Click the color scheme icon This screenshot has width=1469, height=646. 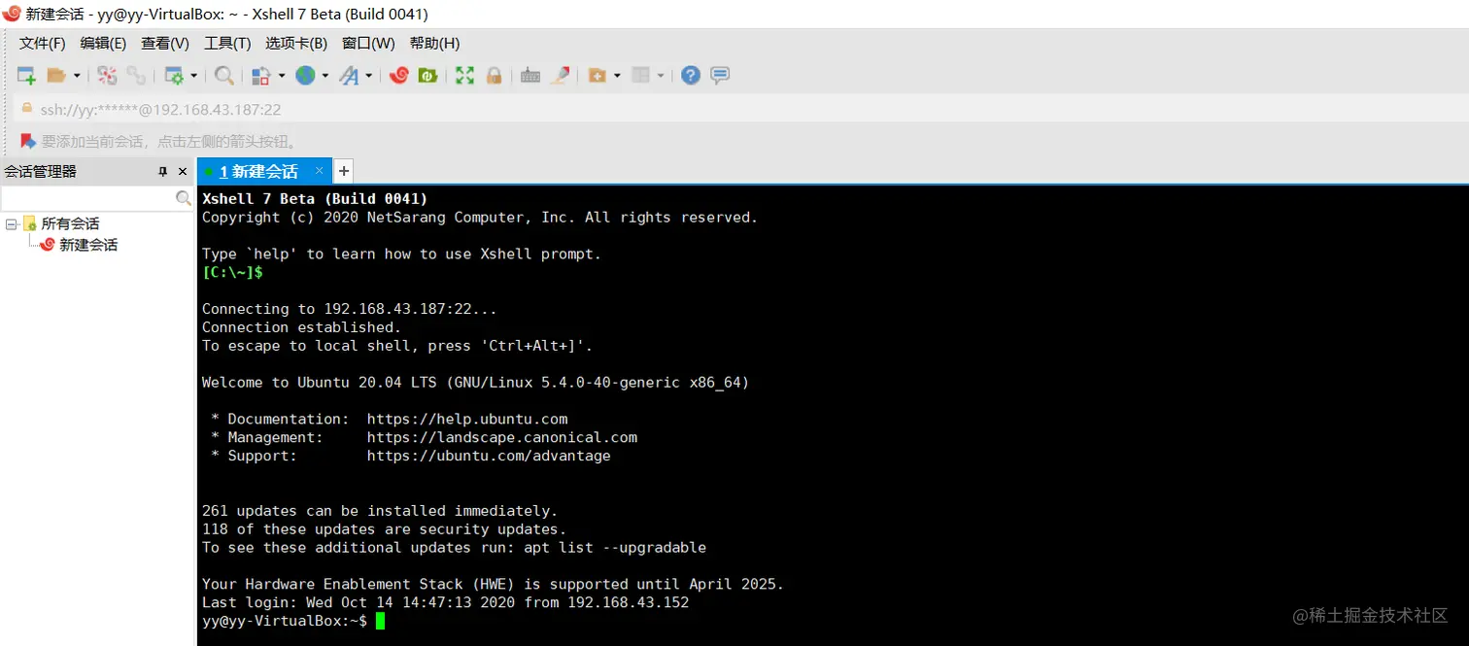260,75
